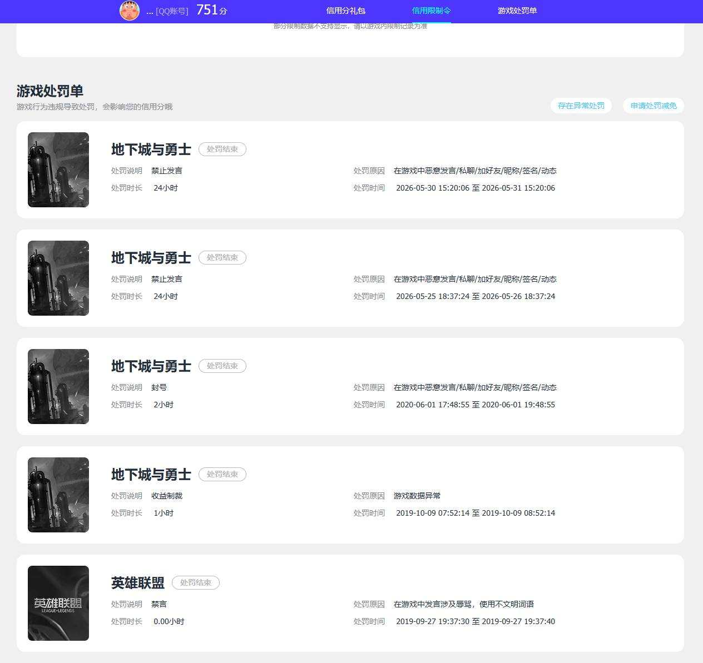703x663 pixels.
Task: Click the user avatar in header
Action: (130, 11)
